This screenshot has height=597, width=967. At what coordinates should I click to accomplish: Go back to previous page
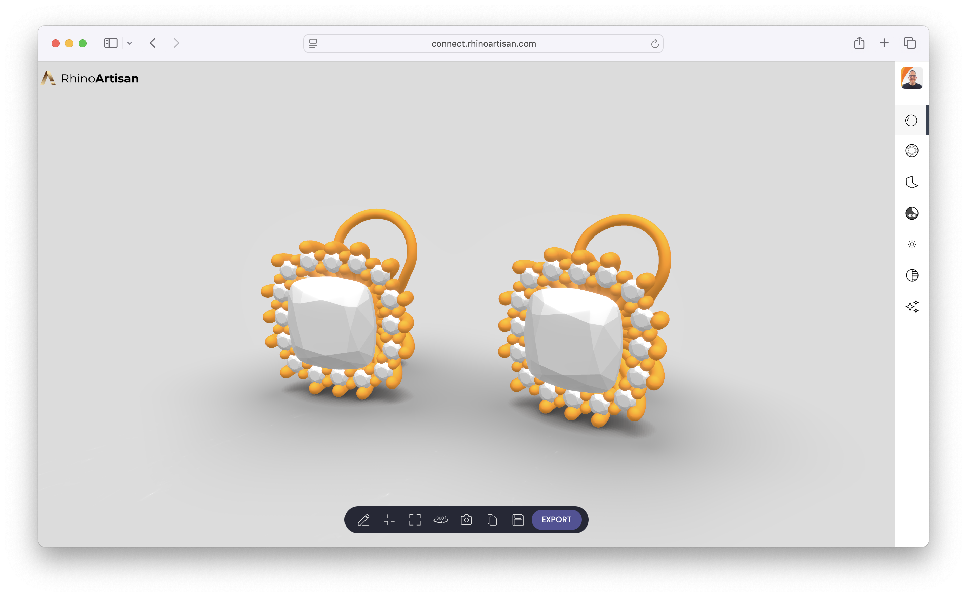[x=153, y=43]
